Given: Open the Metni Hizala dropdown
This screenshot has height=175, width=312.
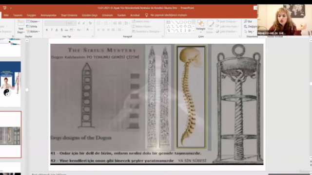Looking at the screenshot, I should (x=142, y=26).
